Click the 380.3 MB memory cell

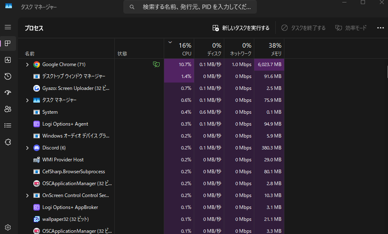coord(269,148)
